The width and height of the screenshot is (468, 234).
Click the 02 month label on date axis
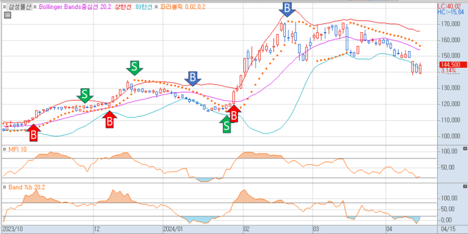pos(246,229)
